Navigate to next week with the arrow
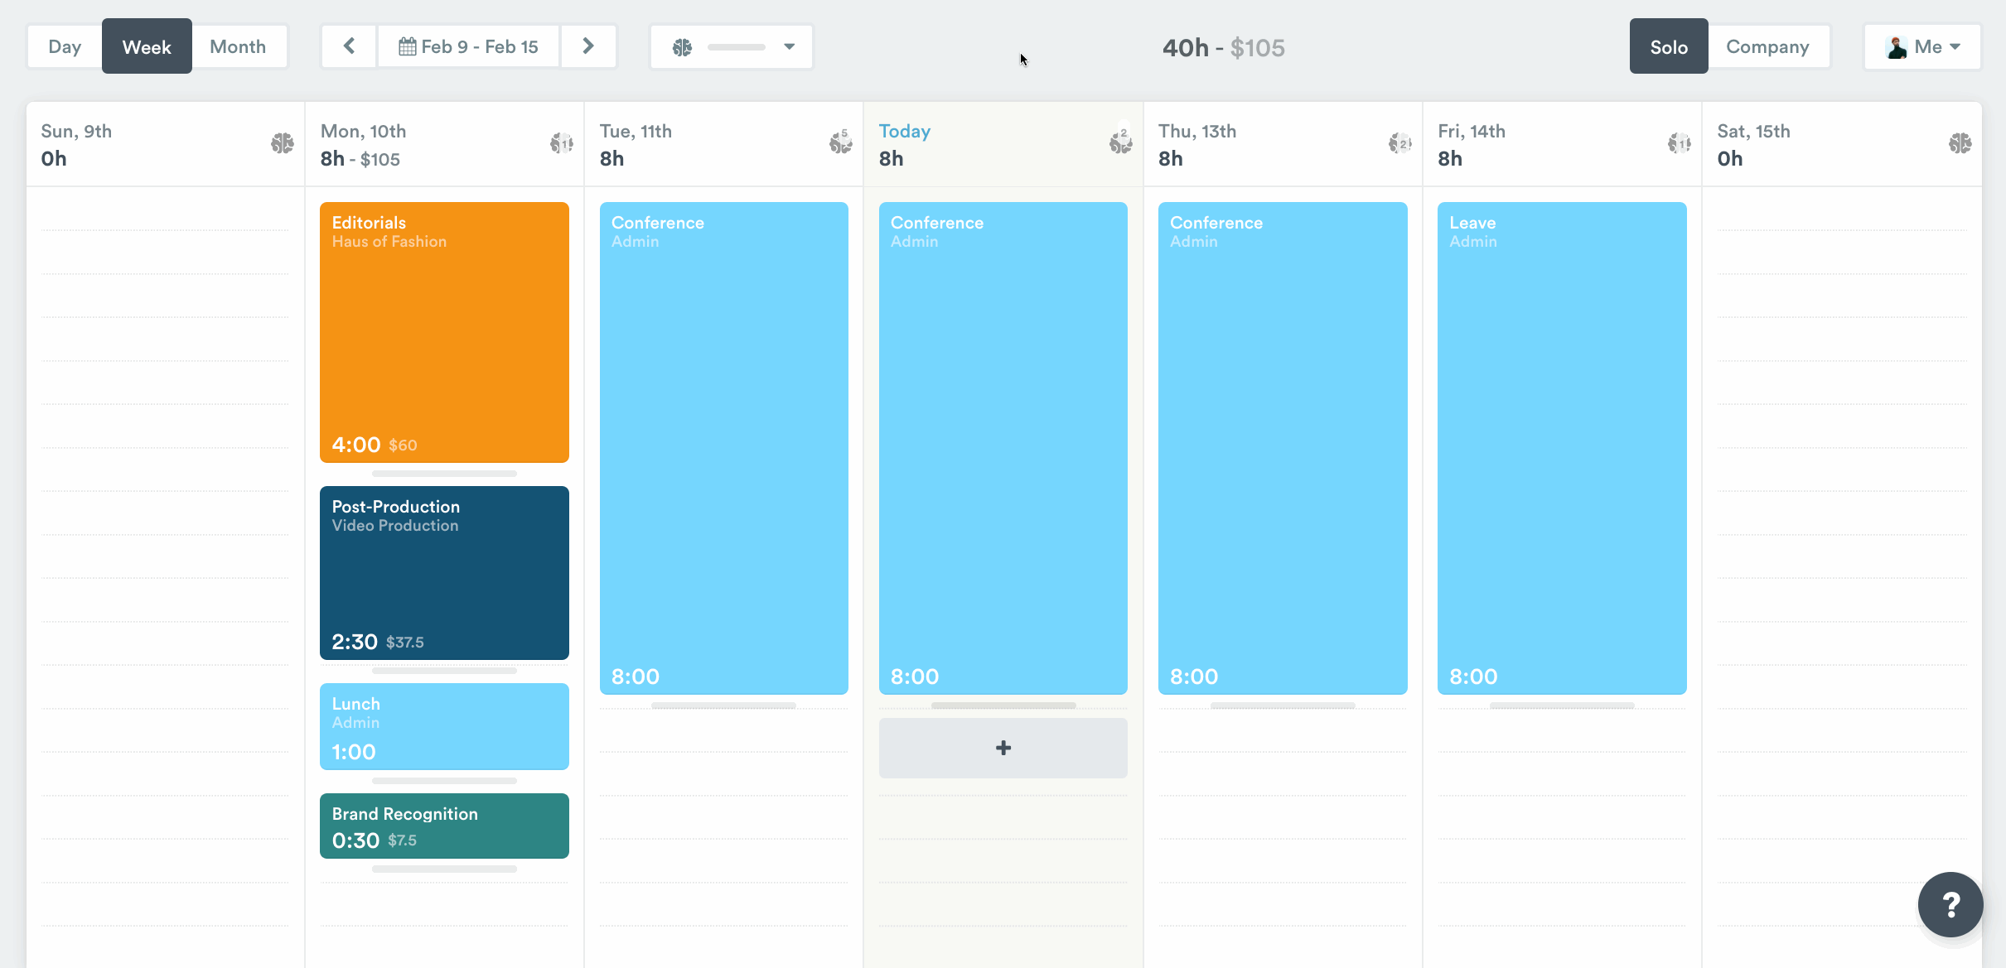This screenshot has height=968, width=2006. (588, 46)
